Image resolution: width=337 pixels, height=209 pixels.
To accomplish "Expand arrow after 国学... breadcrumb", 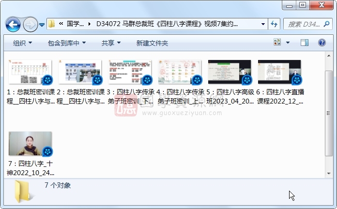I will point(90,24).
